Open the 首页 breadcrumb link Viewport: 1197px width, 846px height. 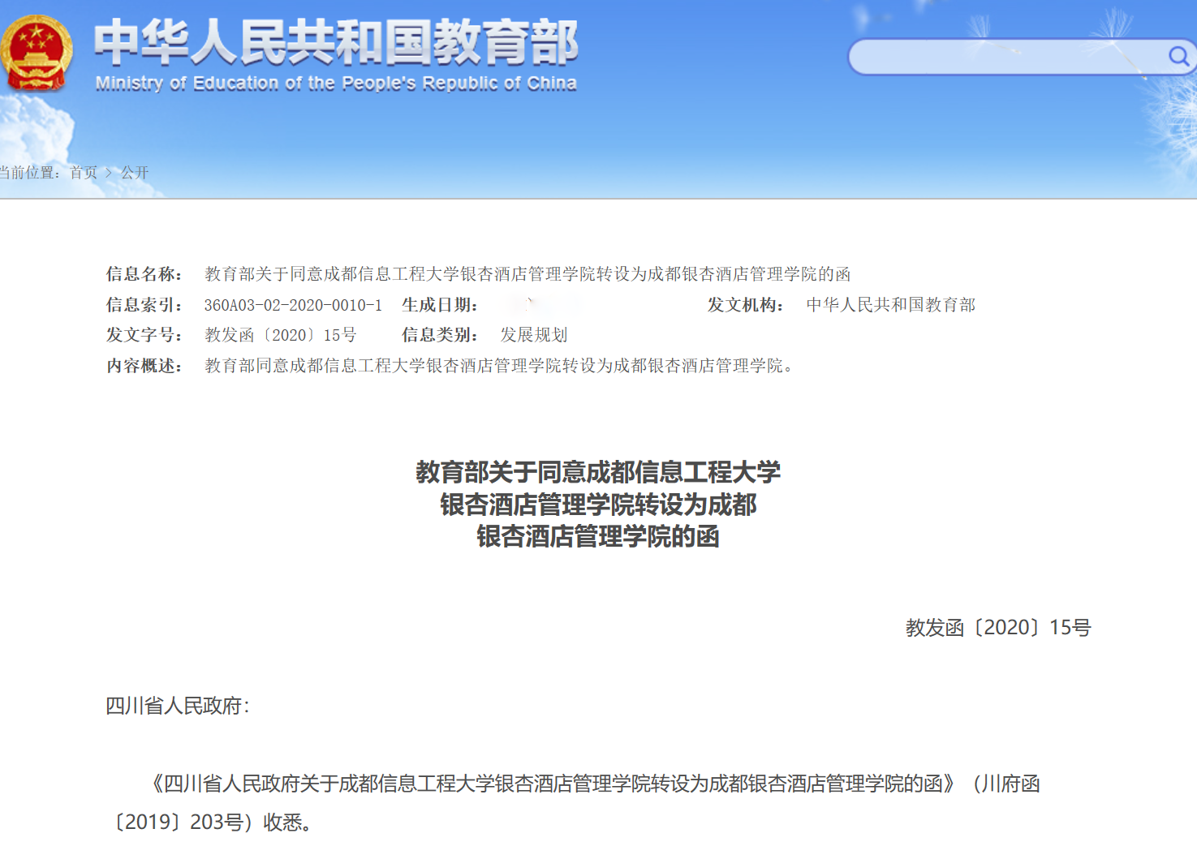pos(82,172)
